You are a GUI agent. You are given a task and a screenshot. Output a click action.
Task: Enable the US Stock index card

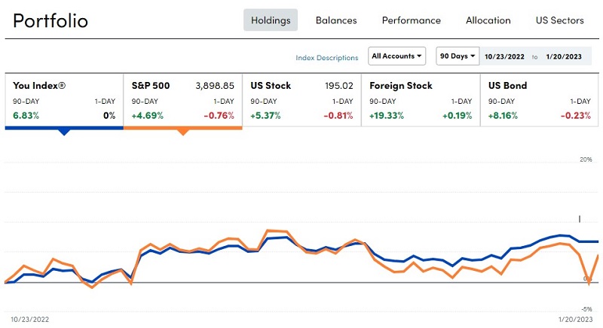[301, 99]
